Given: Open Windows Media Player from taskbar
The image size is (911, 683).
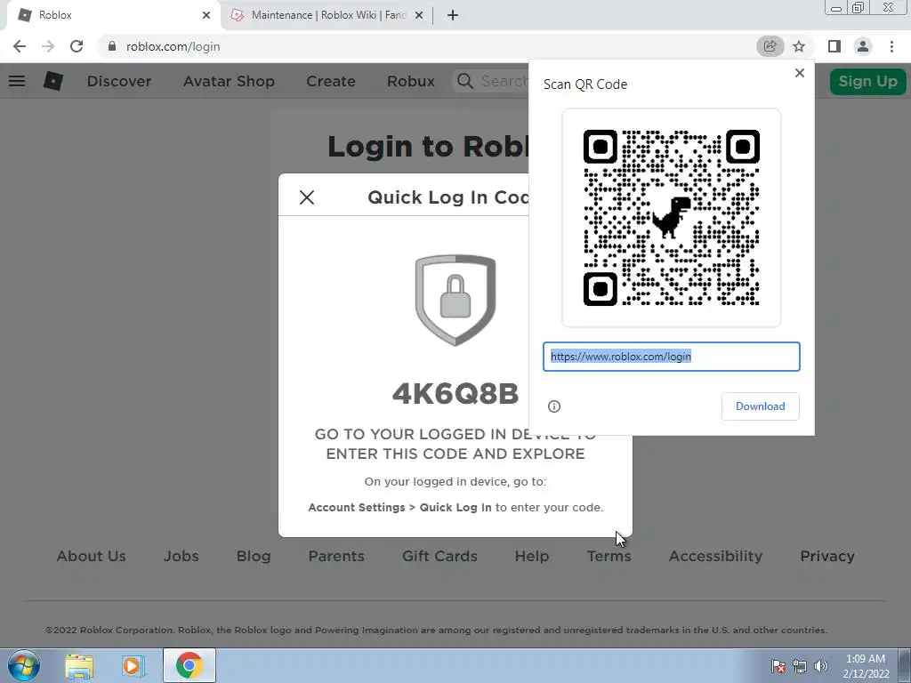Looking at the screenshot, I should [133, 665].
